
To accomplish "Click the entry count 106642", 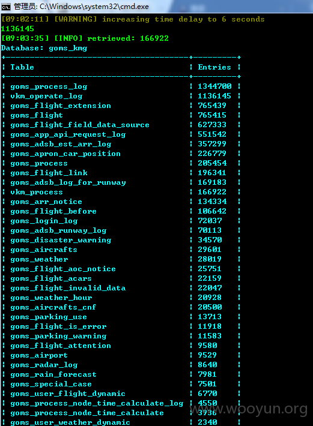I will point(212,211).
